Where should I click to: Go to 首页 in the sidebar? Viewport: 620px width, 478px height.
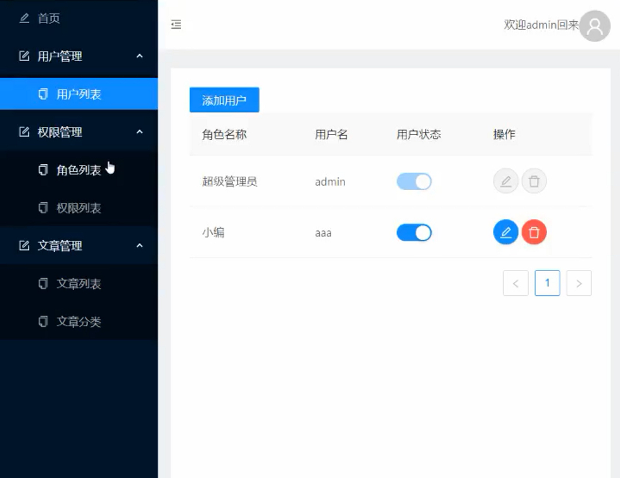click(79, 18)
